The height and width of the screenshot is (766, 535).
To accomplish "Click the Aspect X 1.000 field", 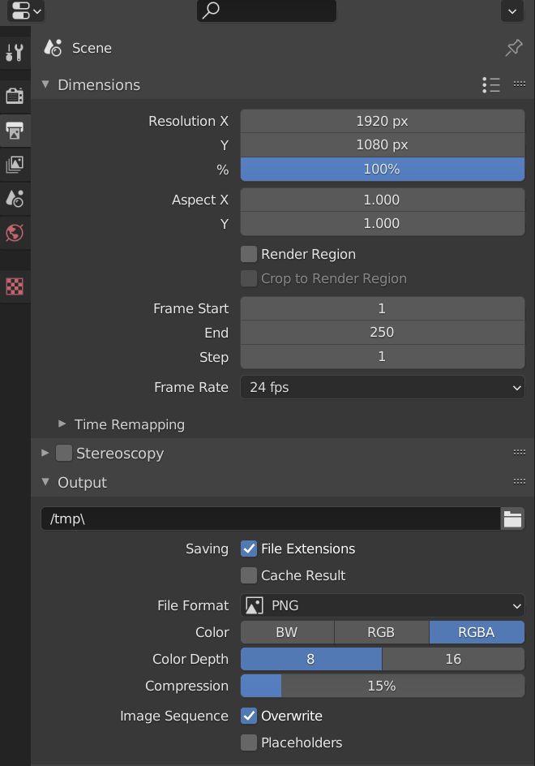I will tap(383, 200).
